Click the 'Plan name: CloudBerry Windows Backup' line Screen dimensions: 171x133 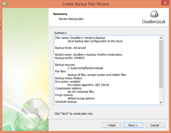click(80, 38)
